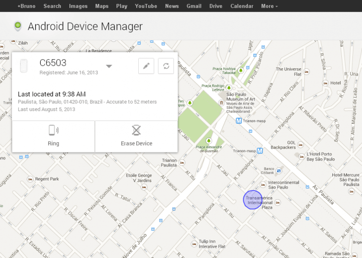362x258 pixels.
Task: Click the blue device location circle
Action: tap(253, 200)
